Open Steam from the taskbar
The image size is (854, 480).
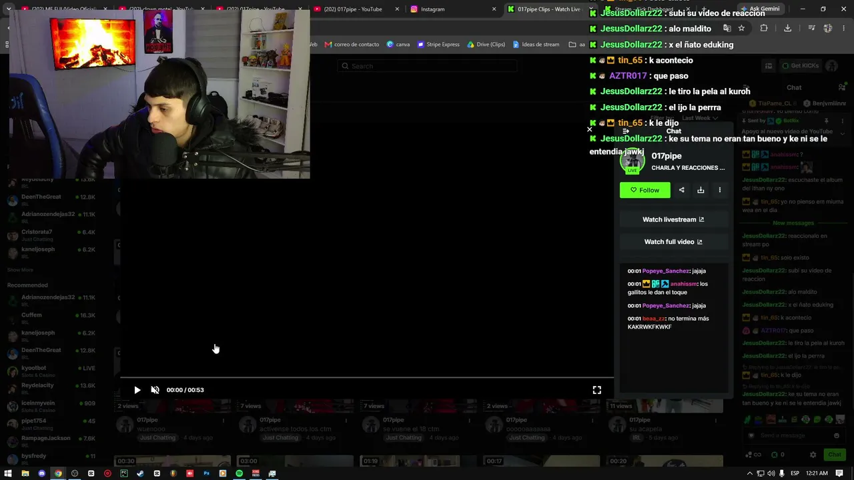(140, 473)
